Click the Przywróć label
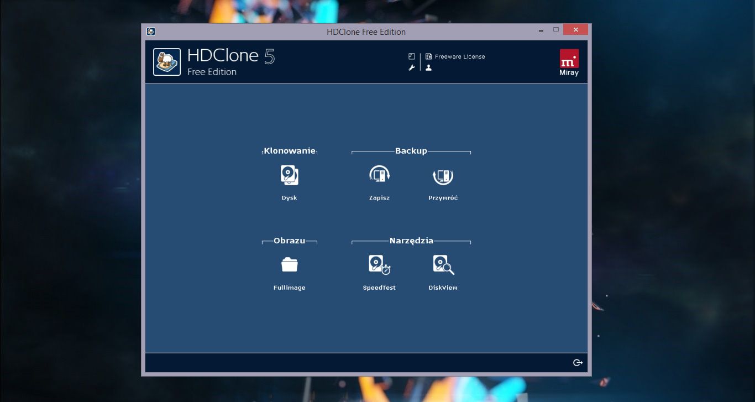755x402 pixels. tap(443, 198)
